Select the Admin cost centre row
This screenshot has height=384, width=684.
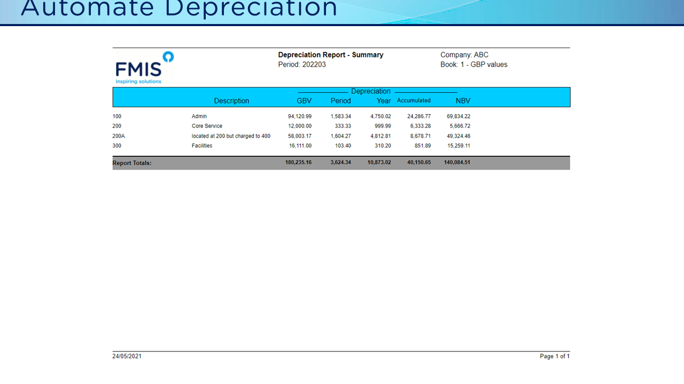coord(200,116)
